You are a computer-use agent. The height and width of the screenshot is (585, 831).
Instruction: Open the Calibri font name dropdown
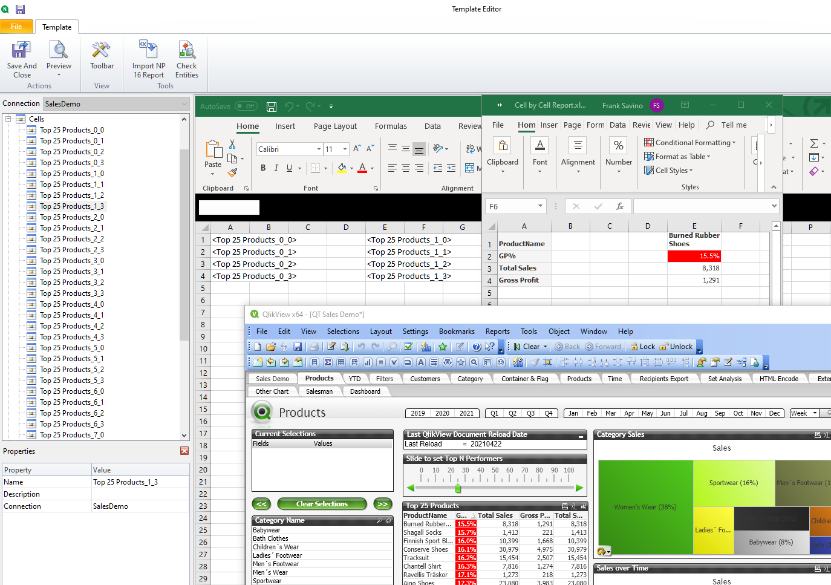[x=319, y=149]
